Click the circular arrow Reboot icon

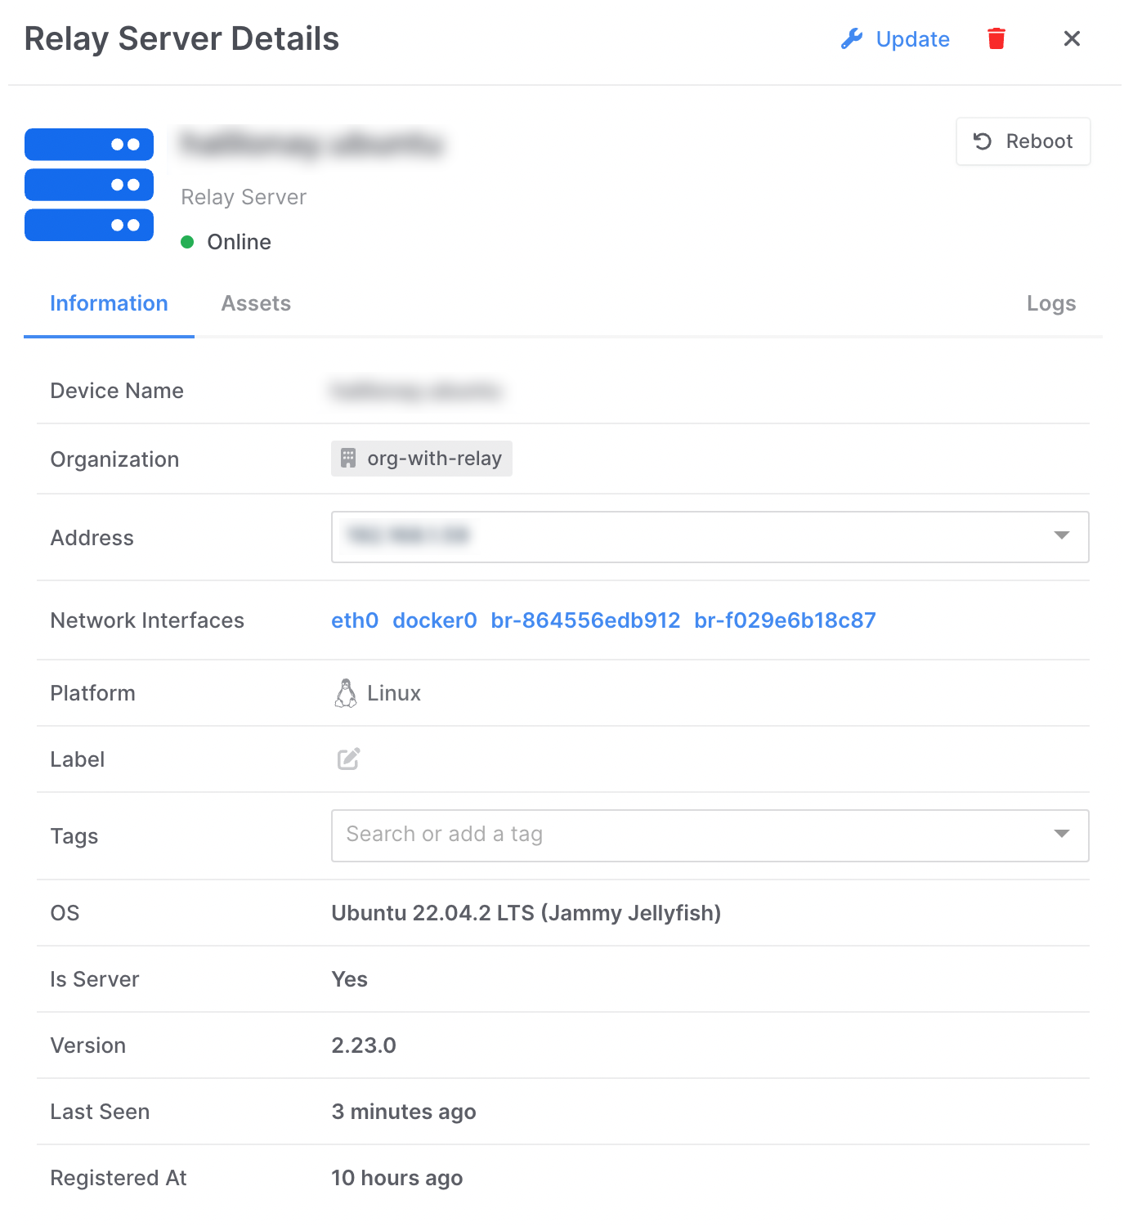coord(983,141)
